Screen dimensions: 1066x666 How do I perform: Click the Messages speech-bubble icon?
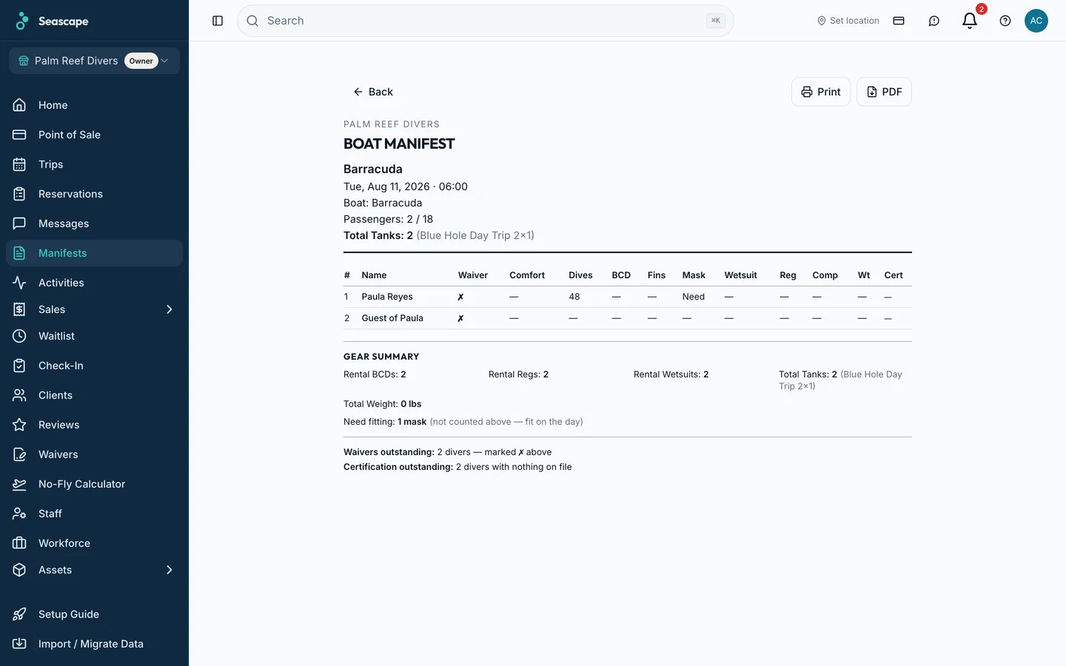(20, 223)
